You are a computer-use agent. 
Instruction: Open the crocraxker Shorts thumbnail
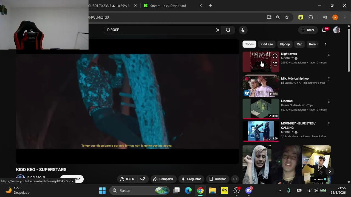click(x=316, y=165)
